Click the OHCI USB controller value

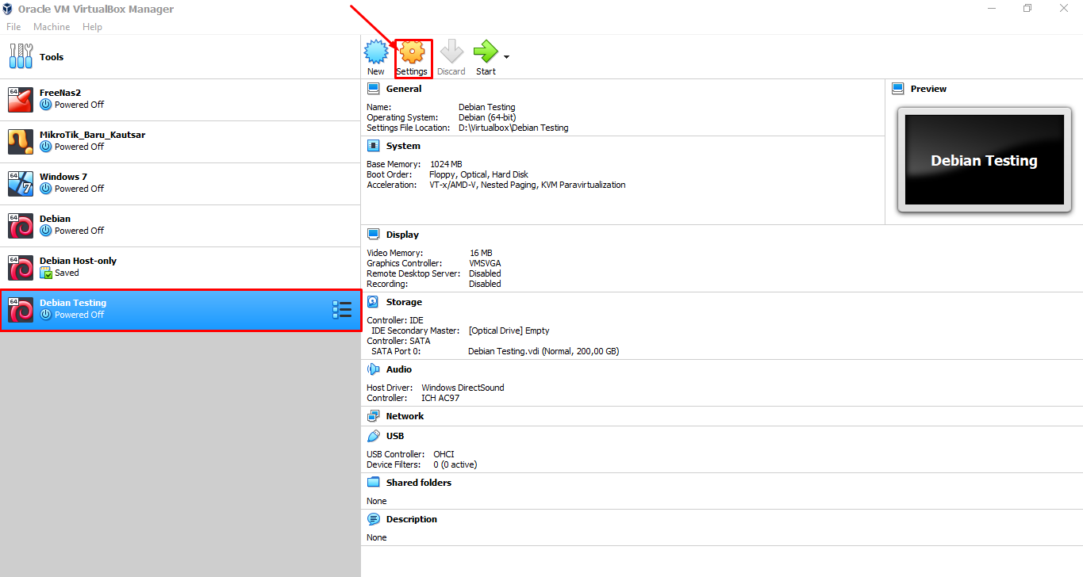point(444,454)
